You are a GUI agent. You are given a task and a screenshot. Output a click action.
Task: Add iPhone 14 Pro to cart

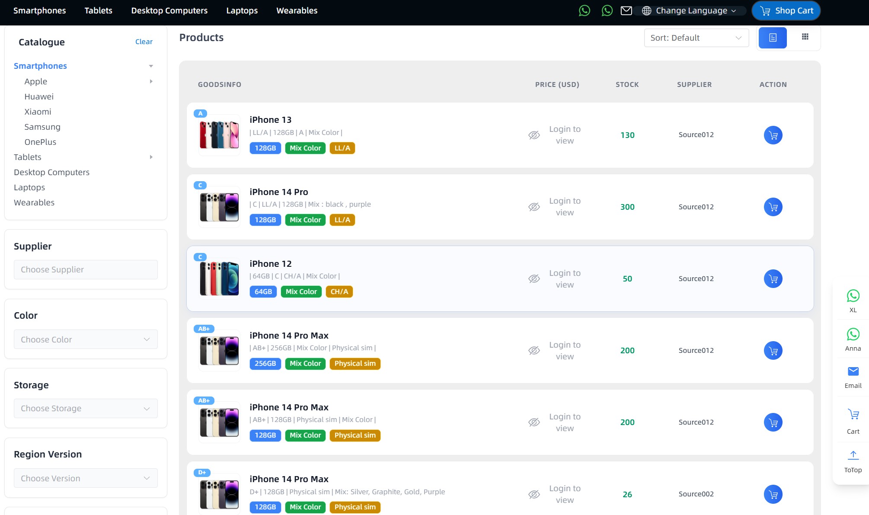[x=773, y=207]
